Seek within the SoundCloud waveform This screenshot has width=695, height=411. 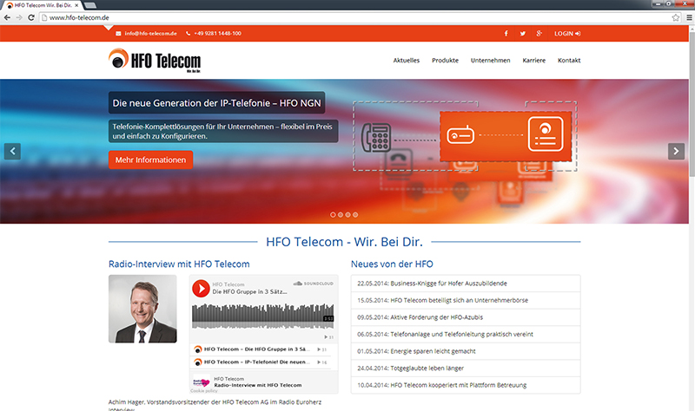point(261,315)
